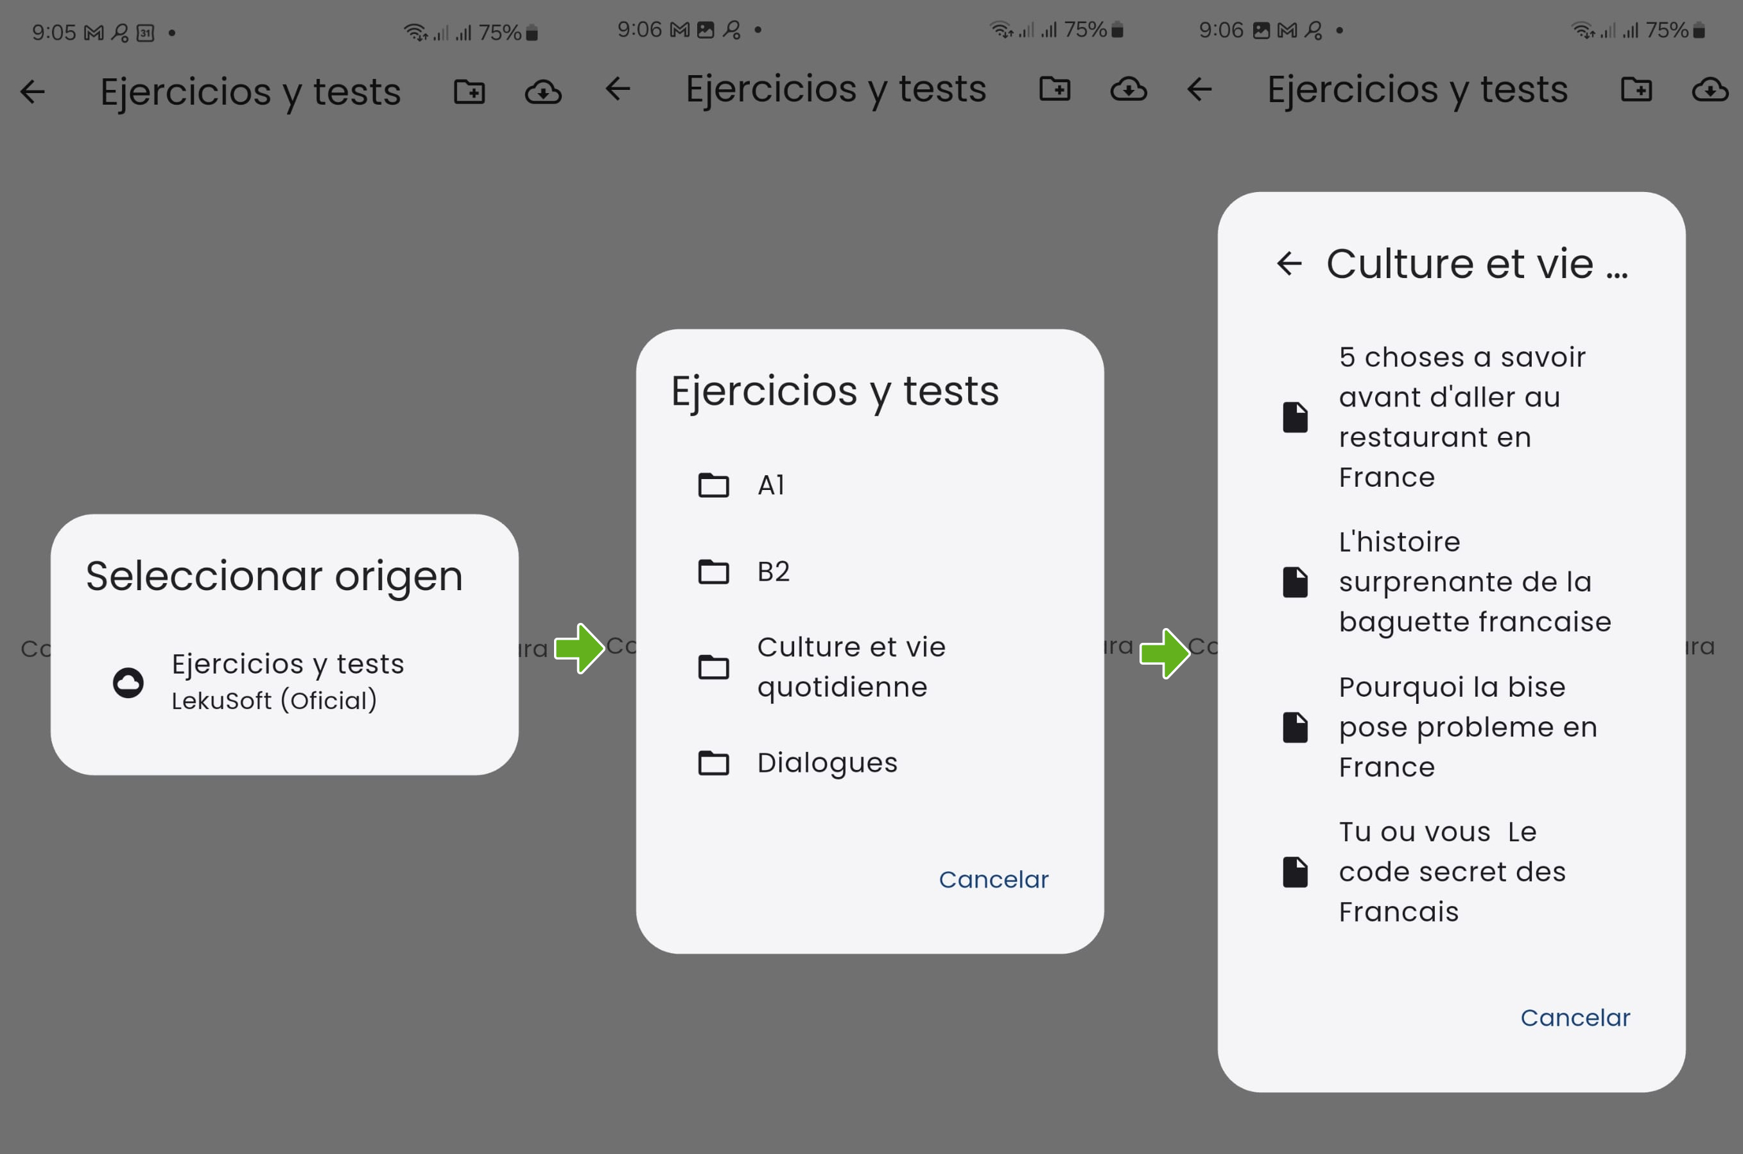Tap battery indicator in third screen status bar
Image resolution: width=1743 pixels, height=1154 pixels.
[x=1699, y=30]
